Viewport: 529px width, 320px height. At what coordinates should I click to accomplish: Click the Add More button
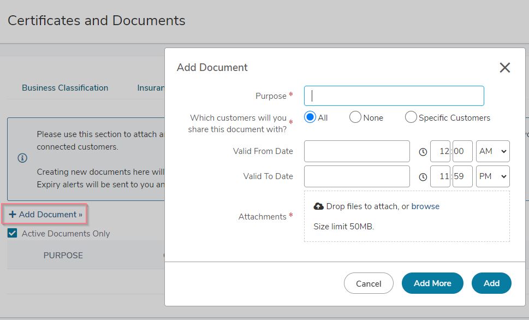tap(432, 283)
